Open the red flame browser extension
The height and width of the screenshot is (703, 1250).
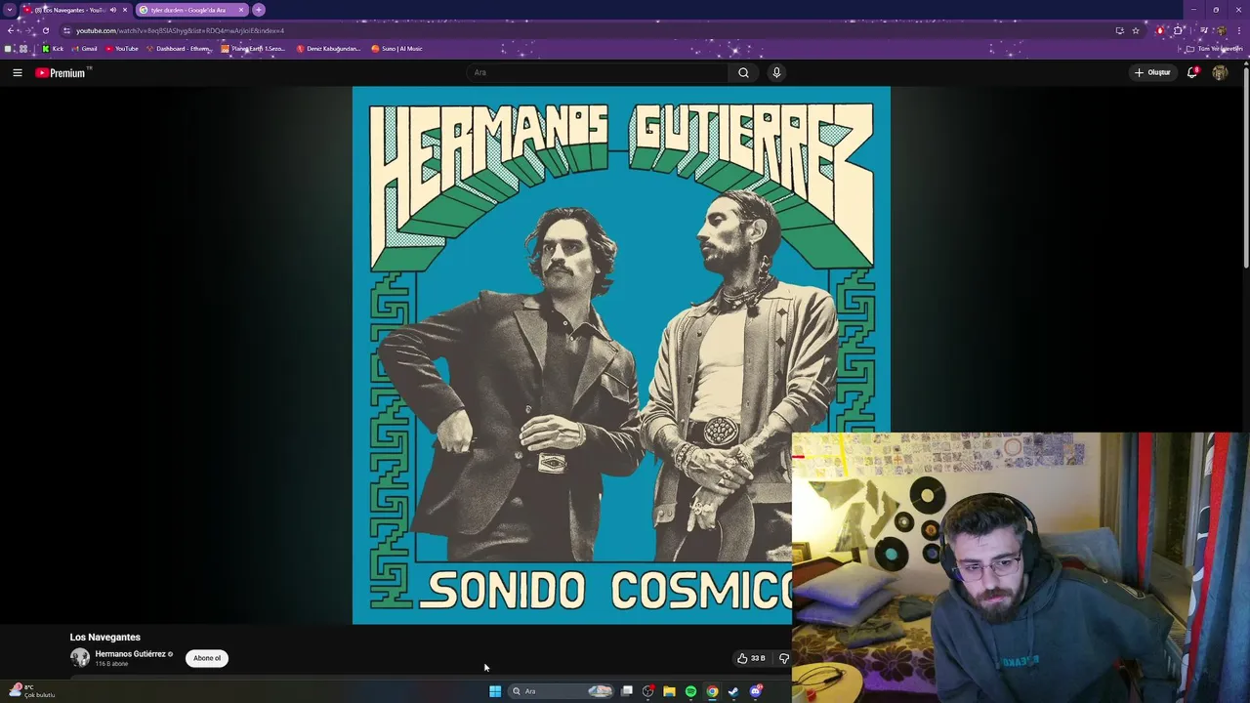pos(1160,30)
